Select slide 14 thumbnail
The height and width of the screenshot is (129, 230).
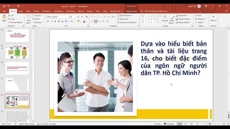(x=17, y=35)
